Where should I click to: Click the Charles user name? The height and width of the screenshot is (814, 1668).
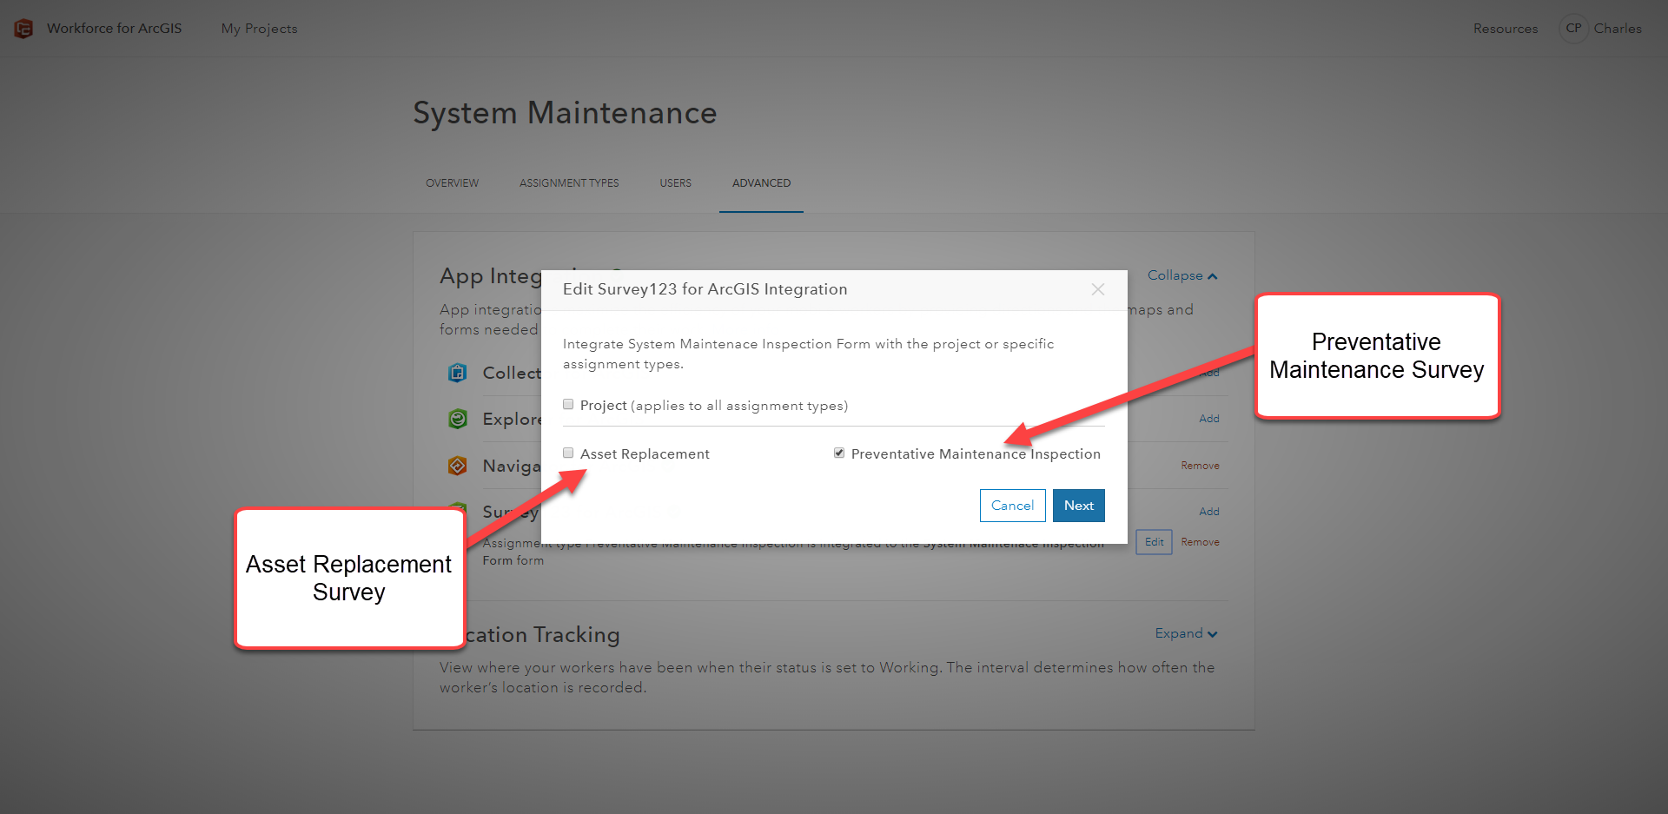1618,29
